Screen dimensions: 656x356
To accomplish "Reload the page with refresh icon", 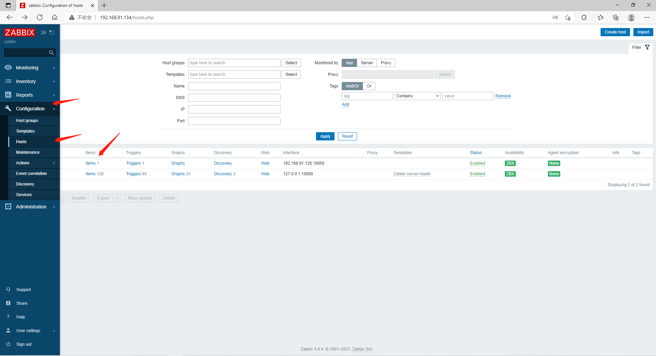I will coord(40,17).
